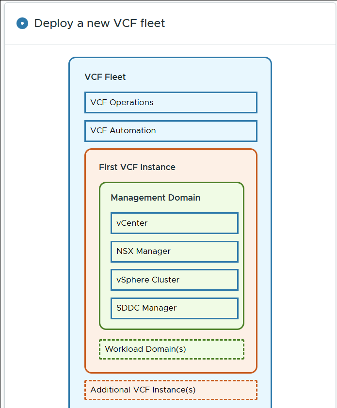337x408 pixels.
Task: Click the dashed Workload Domain(s) box
Action: (x=172, y=349)
